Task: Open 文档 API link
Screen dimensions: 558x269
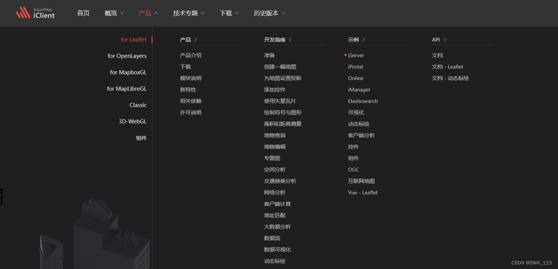Action: [437, 55]
